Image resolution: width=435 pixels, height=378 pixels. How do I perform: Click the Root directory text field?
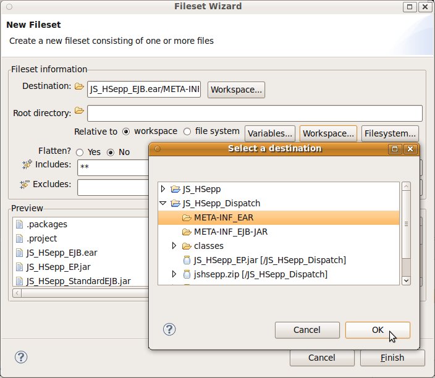point(255,113)
